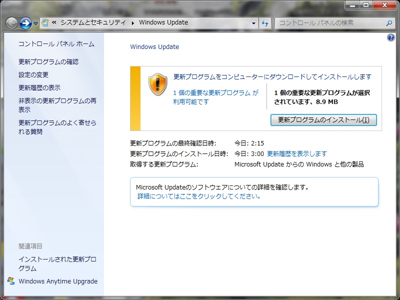Click the back navigation arrow button
The image size is (400, 300).
point(11,23)
